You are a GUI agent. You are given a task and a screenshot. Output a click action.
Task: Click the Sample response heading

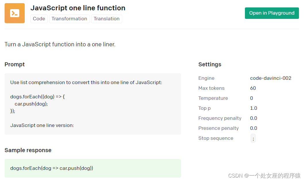(x=28, y=150)
